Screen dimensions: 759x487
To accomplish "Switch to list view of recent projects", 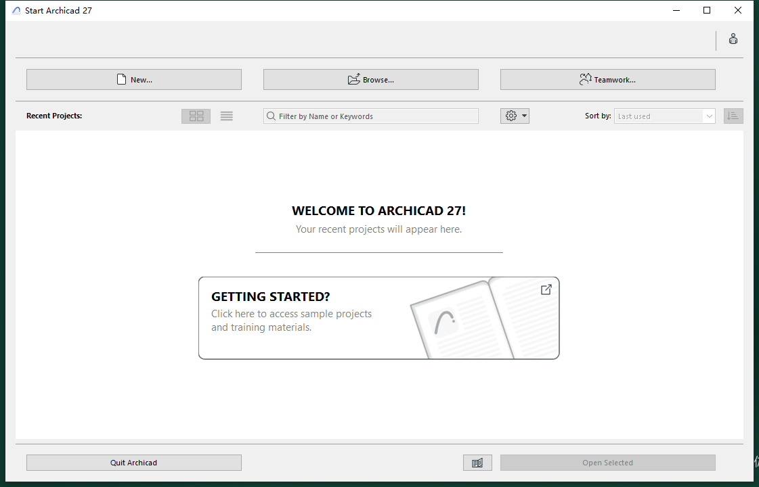I will pyautogui.click(x=226, y=116).
